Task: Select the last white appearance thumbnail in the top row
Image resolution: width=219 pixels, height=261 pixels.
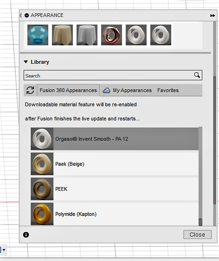Action: click(x=161, y=35)
